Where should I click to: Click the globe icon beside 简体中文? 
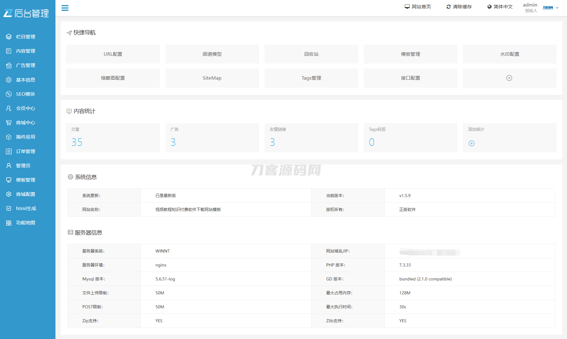489,7
